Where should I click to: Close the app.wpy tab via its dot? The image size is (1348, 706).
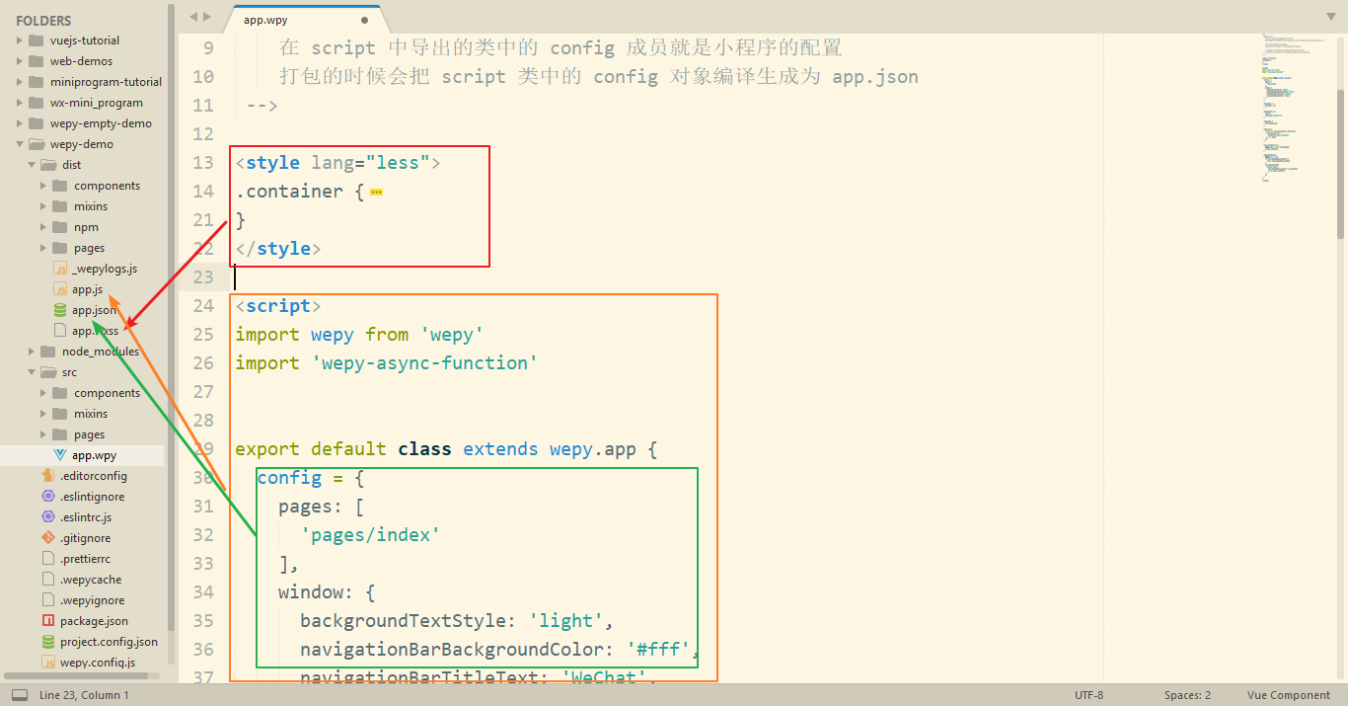pos(364,19)
